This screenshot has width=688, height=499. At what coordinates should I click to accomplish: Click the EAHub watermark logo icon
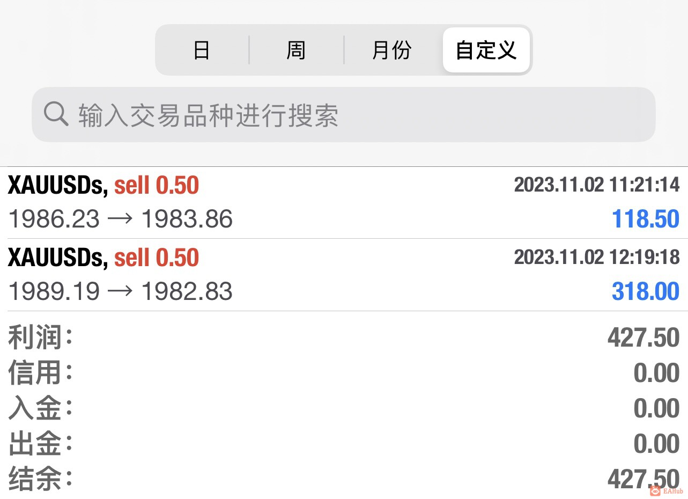654,490
